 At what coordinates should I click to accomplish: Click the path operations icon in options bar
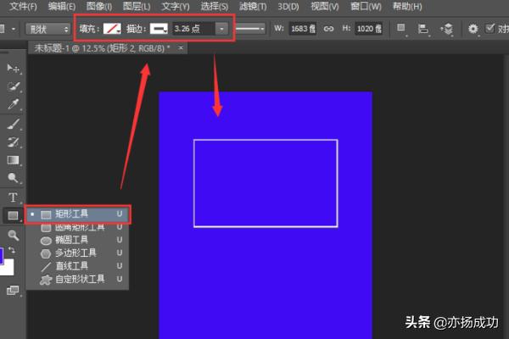[x=402, y=28]
